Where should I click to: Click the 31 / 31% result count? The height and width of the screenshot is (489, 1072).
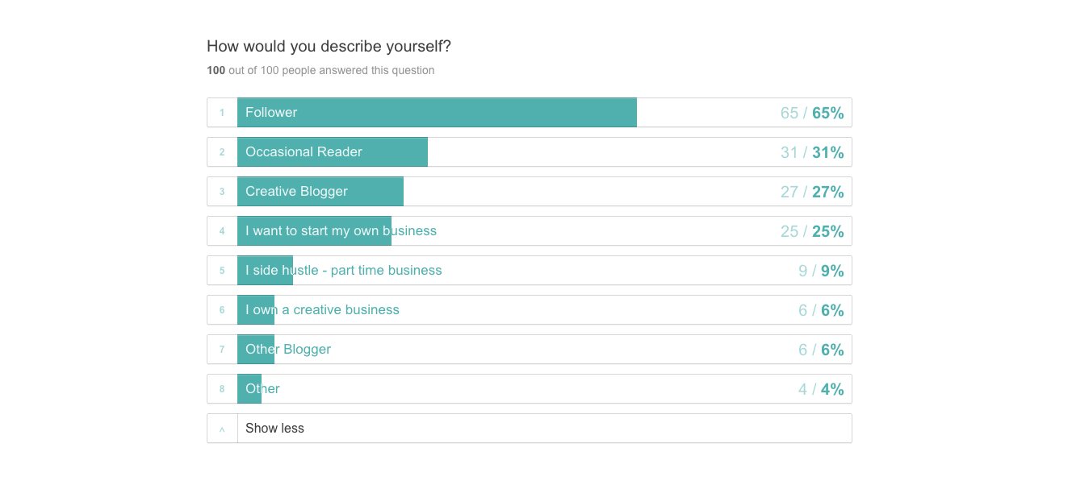coord(812,152)
